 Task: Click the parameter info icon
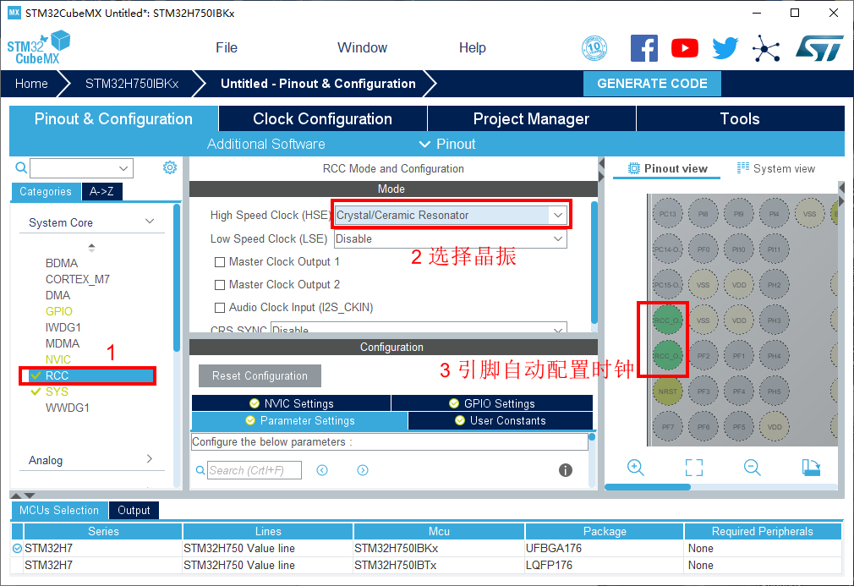[x=566, y=470]
